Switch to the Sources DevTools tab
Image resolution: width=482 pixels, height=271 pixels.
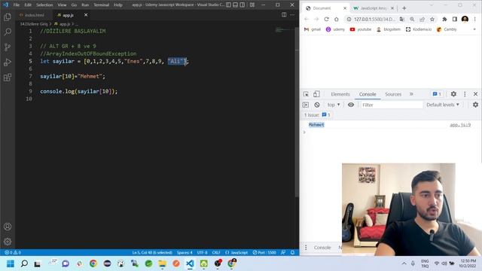pyautogui.click(x=393, y=94)
